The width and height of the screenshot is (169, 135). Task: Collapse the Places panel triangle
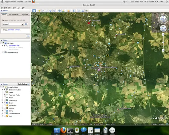[x=2, y=40]
